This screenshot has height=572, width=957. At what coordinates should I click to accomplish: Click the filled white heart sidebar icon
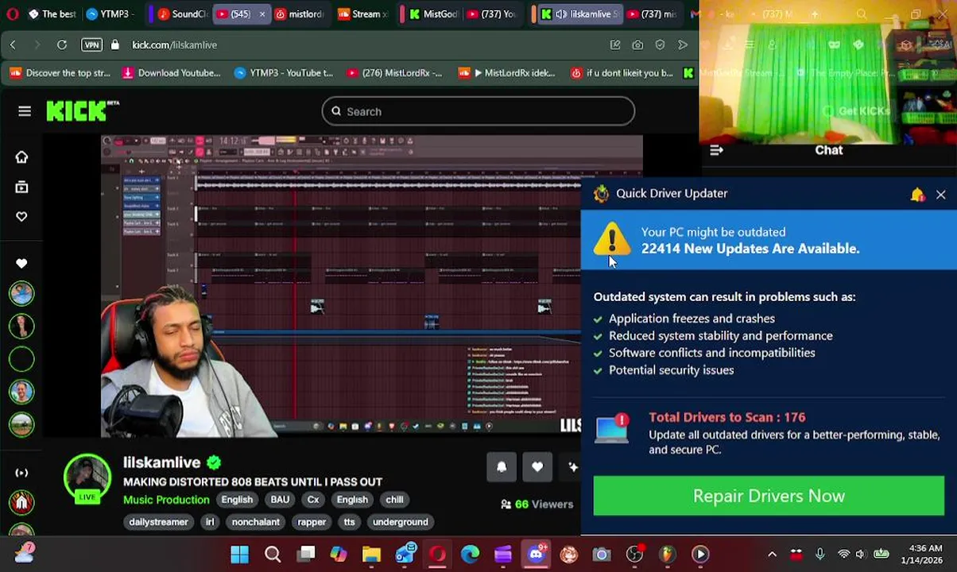21,263
